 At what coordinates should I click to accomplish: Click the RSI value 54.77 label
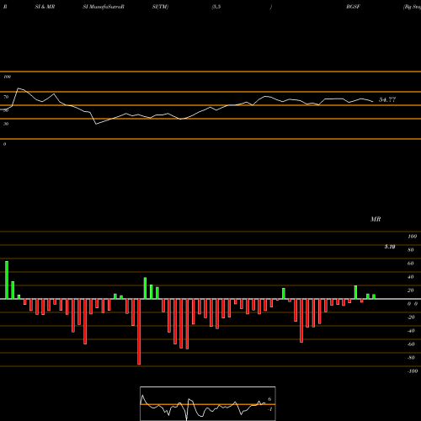387,99
